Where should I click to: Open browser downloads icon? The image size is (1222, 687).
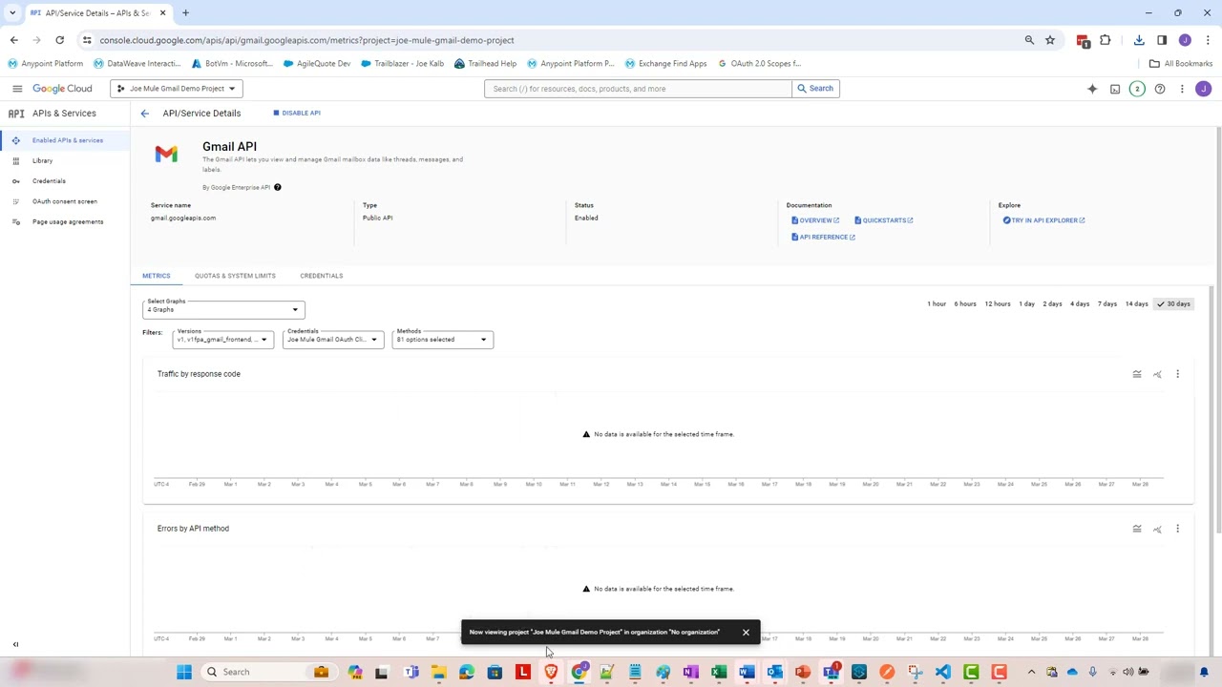tap(1139, 40)
